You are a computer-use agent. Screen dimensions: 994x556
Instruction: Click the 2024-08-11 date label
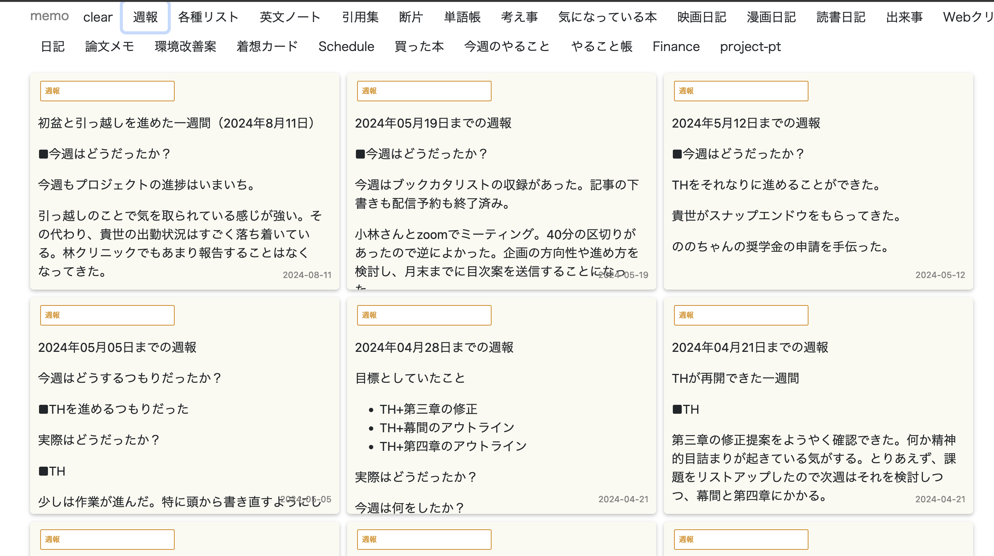[307, 275]
